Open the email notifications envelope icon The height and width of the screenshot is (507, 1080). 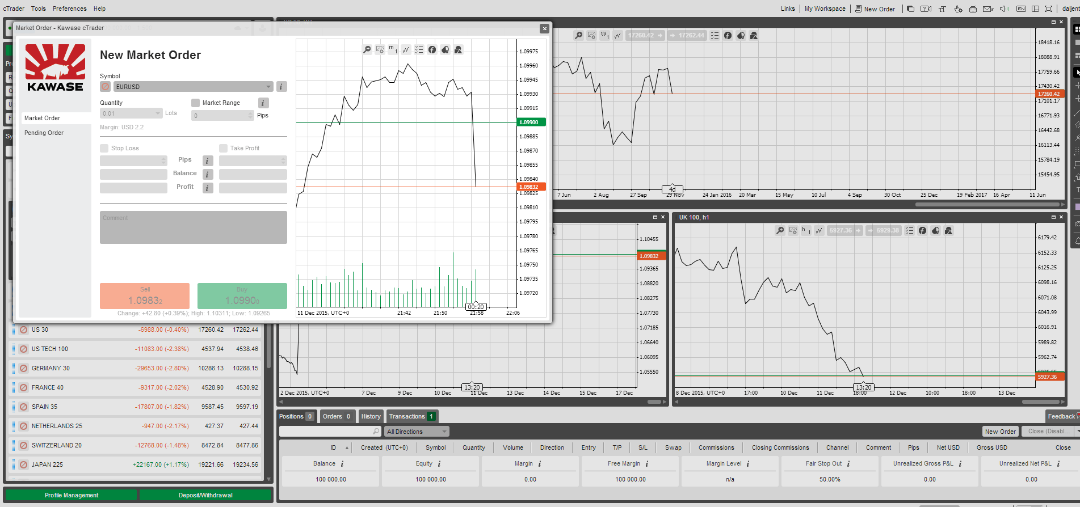989,9
